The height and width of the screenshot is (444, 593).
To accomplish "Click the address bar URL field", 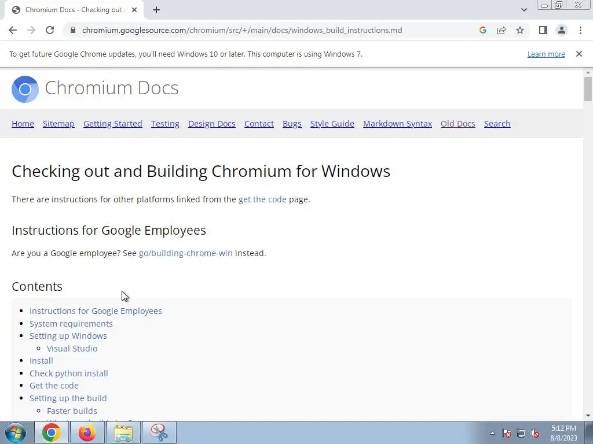I will click(242, 30).
